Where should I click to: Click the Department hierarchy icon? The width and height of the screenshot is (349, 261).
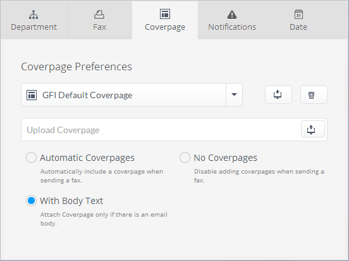[34, 15]
